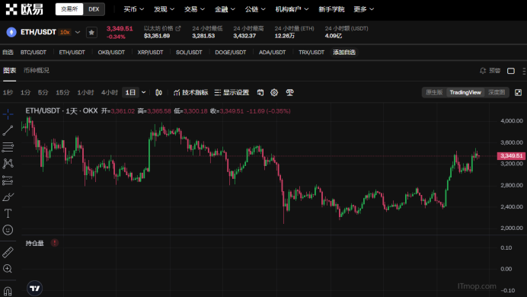
Task: Open the 图表 tab
Action: tap(9, 71)
